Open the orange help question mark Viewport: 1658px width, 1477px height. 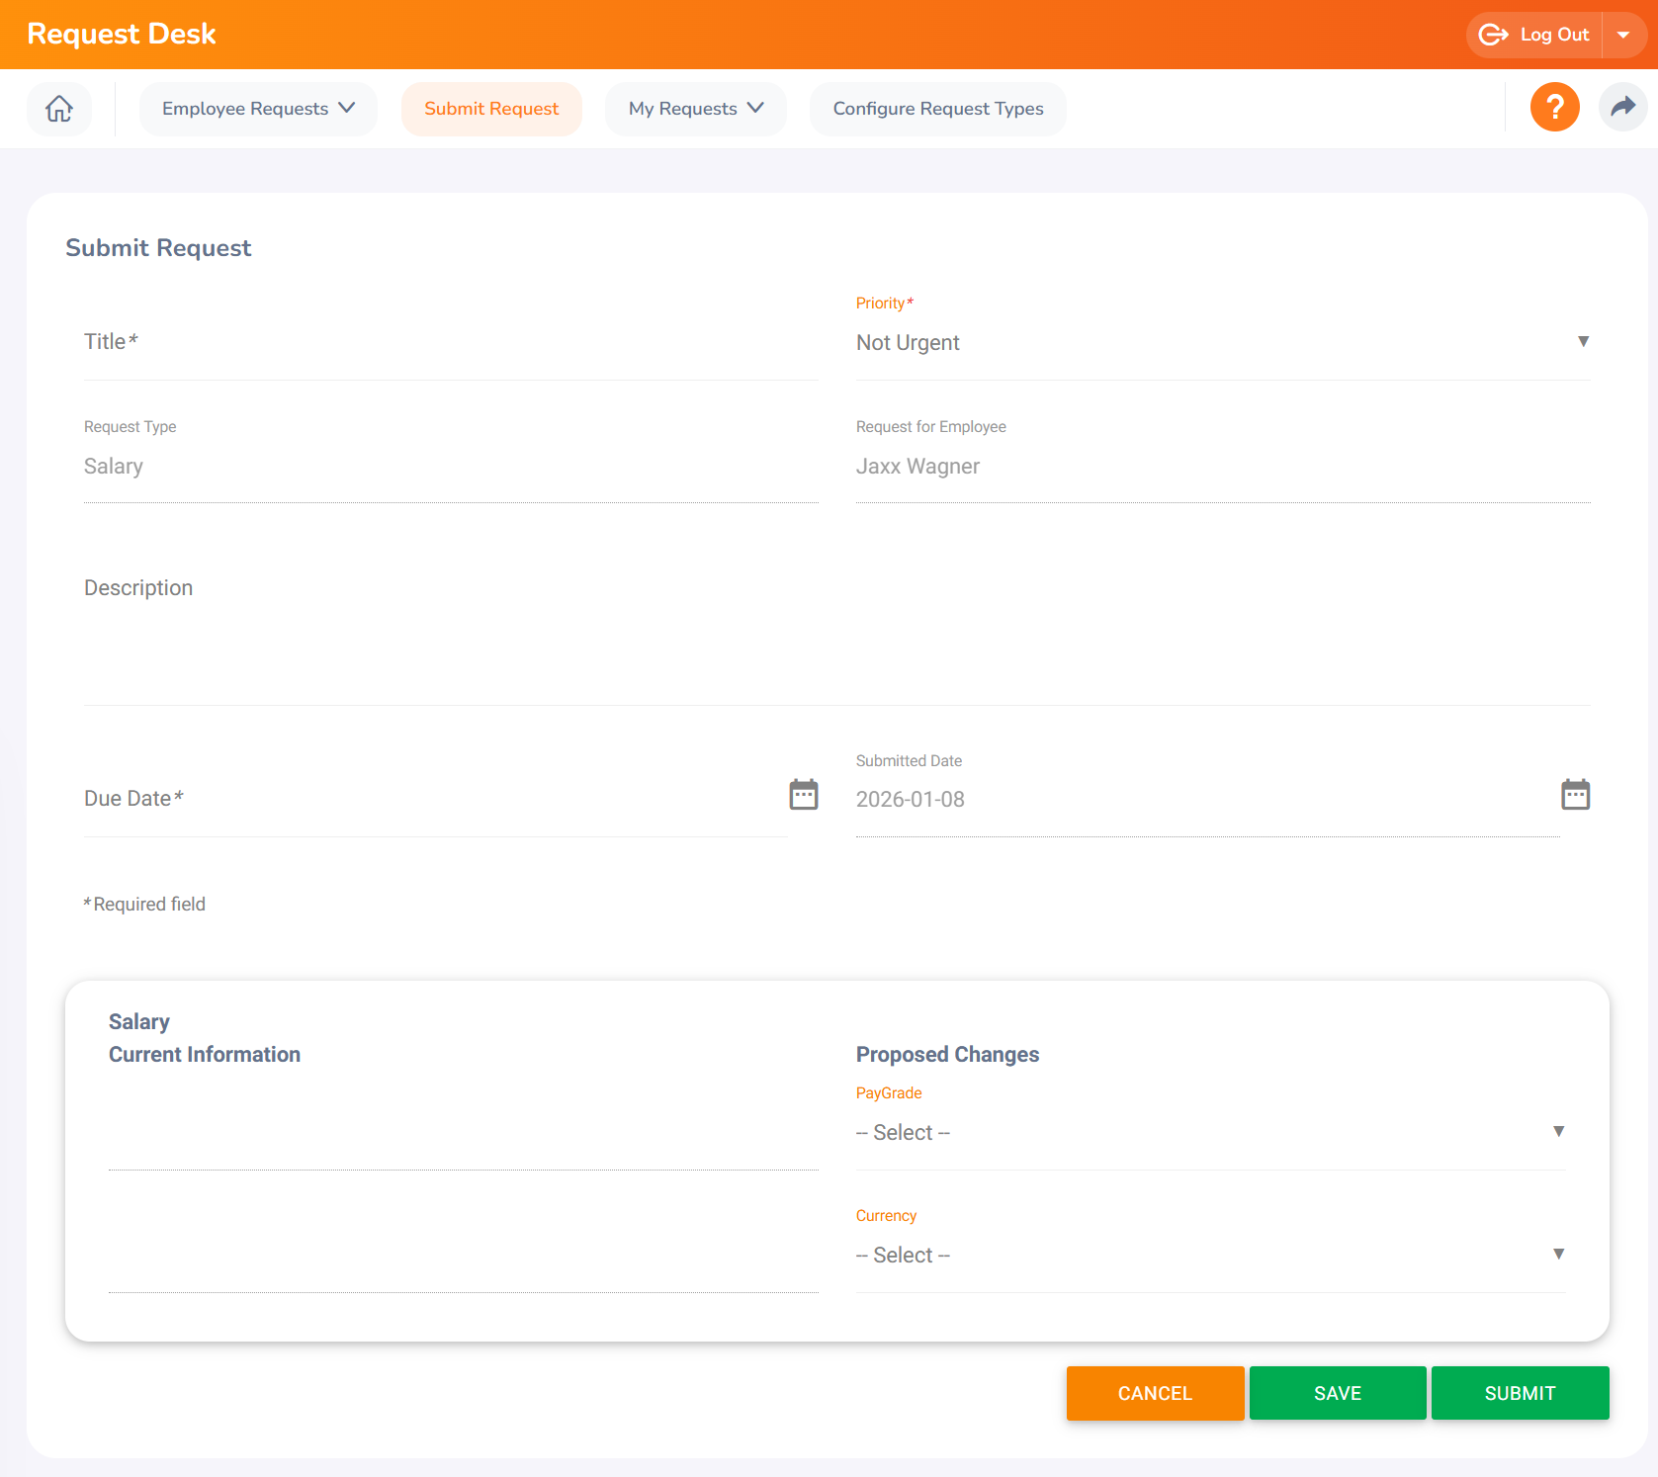[1554, 107]
